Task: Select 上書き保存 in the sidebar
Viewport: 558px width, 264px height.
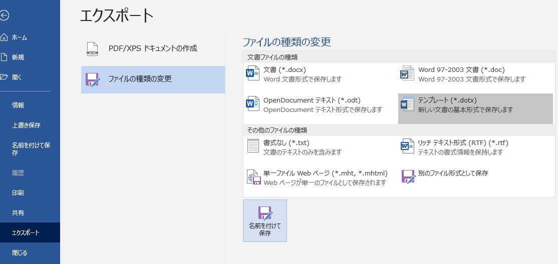Action: 30,125
